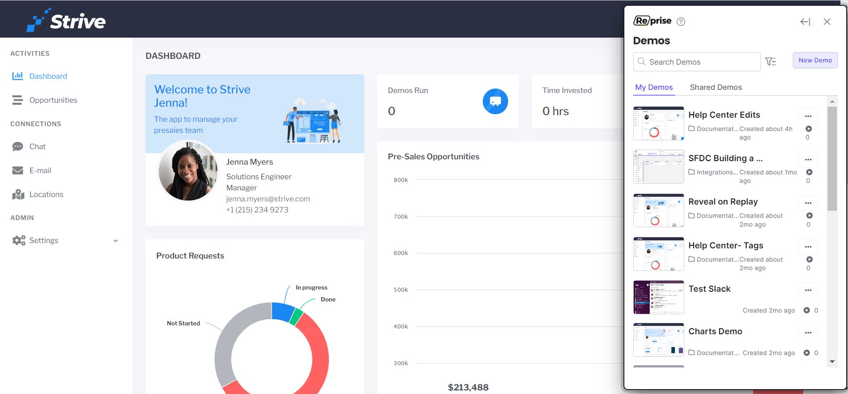Click play count icon for Test Slack
Viewport: 848px width, 394px height.
[x=807, y=310]
